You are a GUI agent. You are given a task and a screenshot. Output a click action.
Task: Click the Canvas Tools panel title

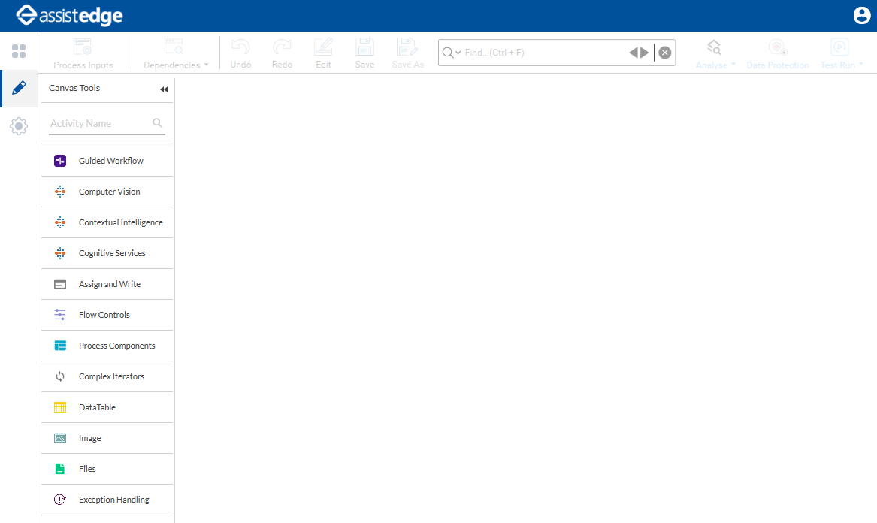click(74, 88)
